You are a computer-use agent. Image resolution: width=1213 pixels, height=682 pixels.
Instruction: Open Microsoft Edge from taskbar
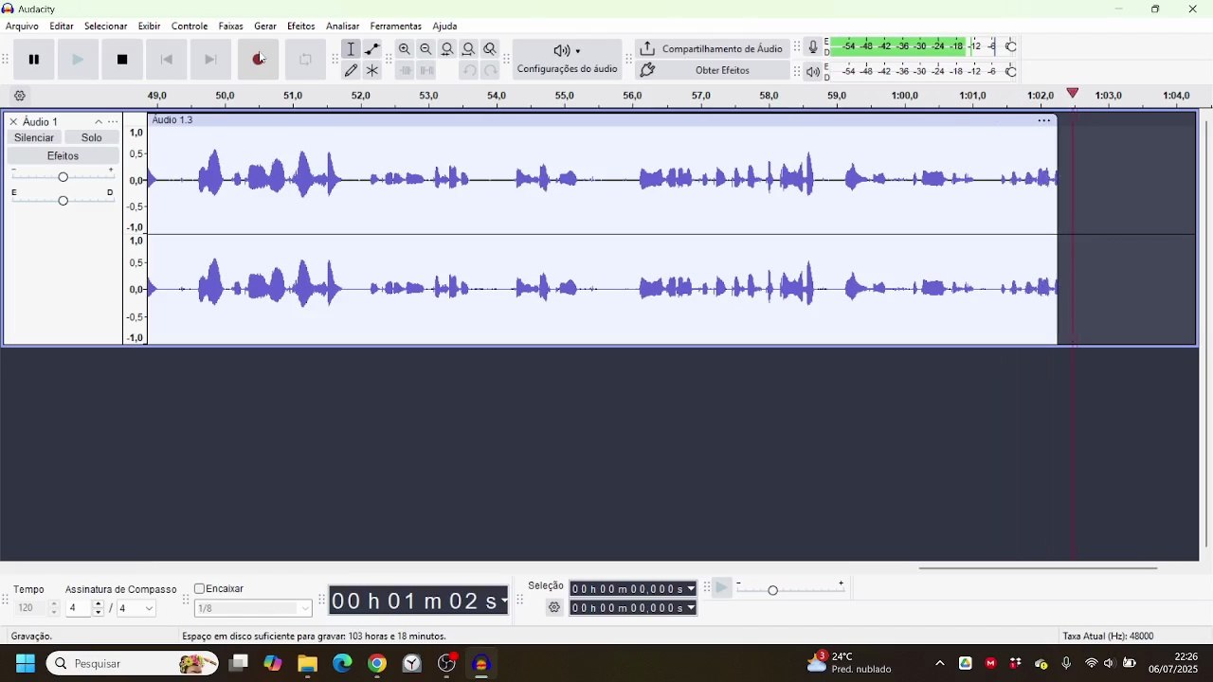[342, 663]
